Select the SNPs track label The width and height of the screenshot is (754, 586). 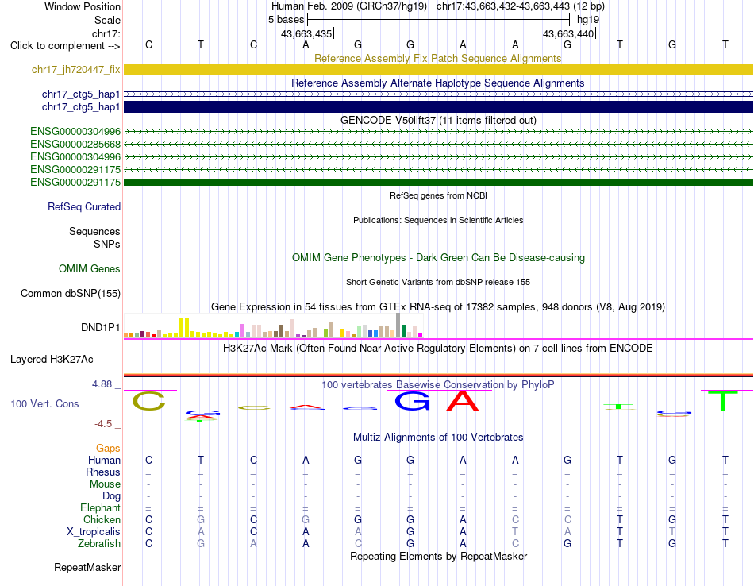pos(107,244)
